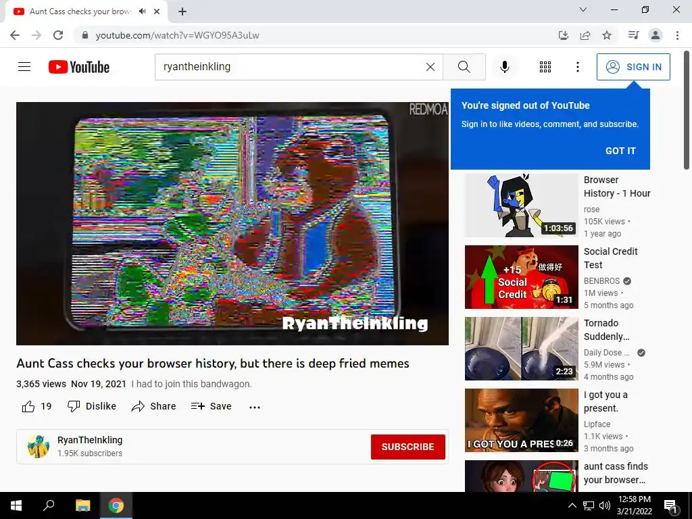Open the Chrome tab search chevron
The image size is (692, 519).
(x=583, y=9)
